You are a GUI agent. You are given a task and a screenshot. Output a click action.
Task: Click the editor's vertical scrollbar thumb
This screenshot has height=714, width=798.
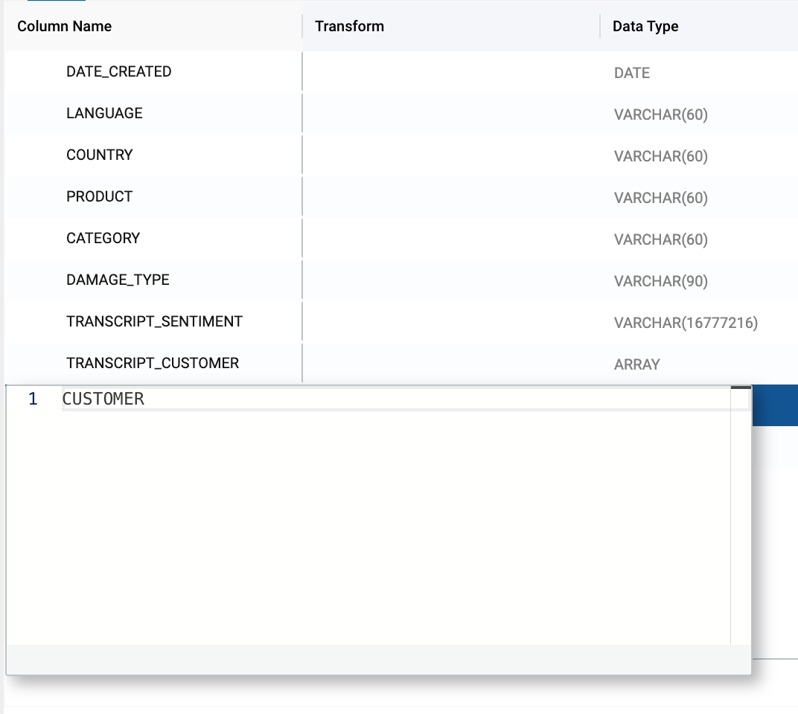point(741,388)
